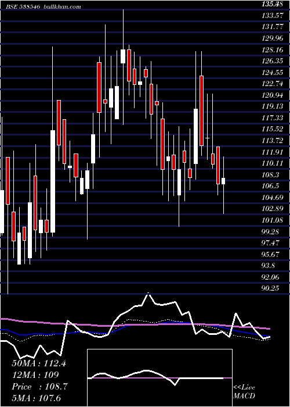Click the 102.89 price axis label

[272, 209]
